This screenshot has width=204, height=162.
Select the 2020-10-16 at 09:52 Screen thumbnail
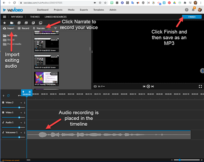point(47,45)
